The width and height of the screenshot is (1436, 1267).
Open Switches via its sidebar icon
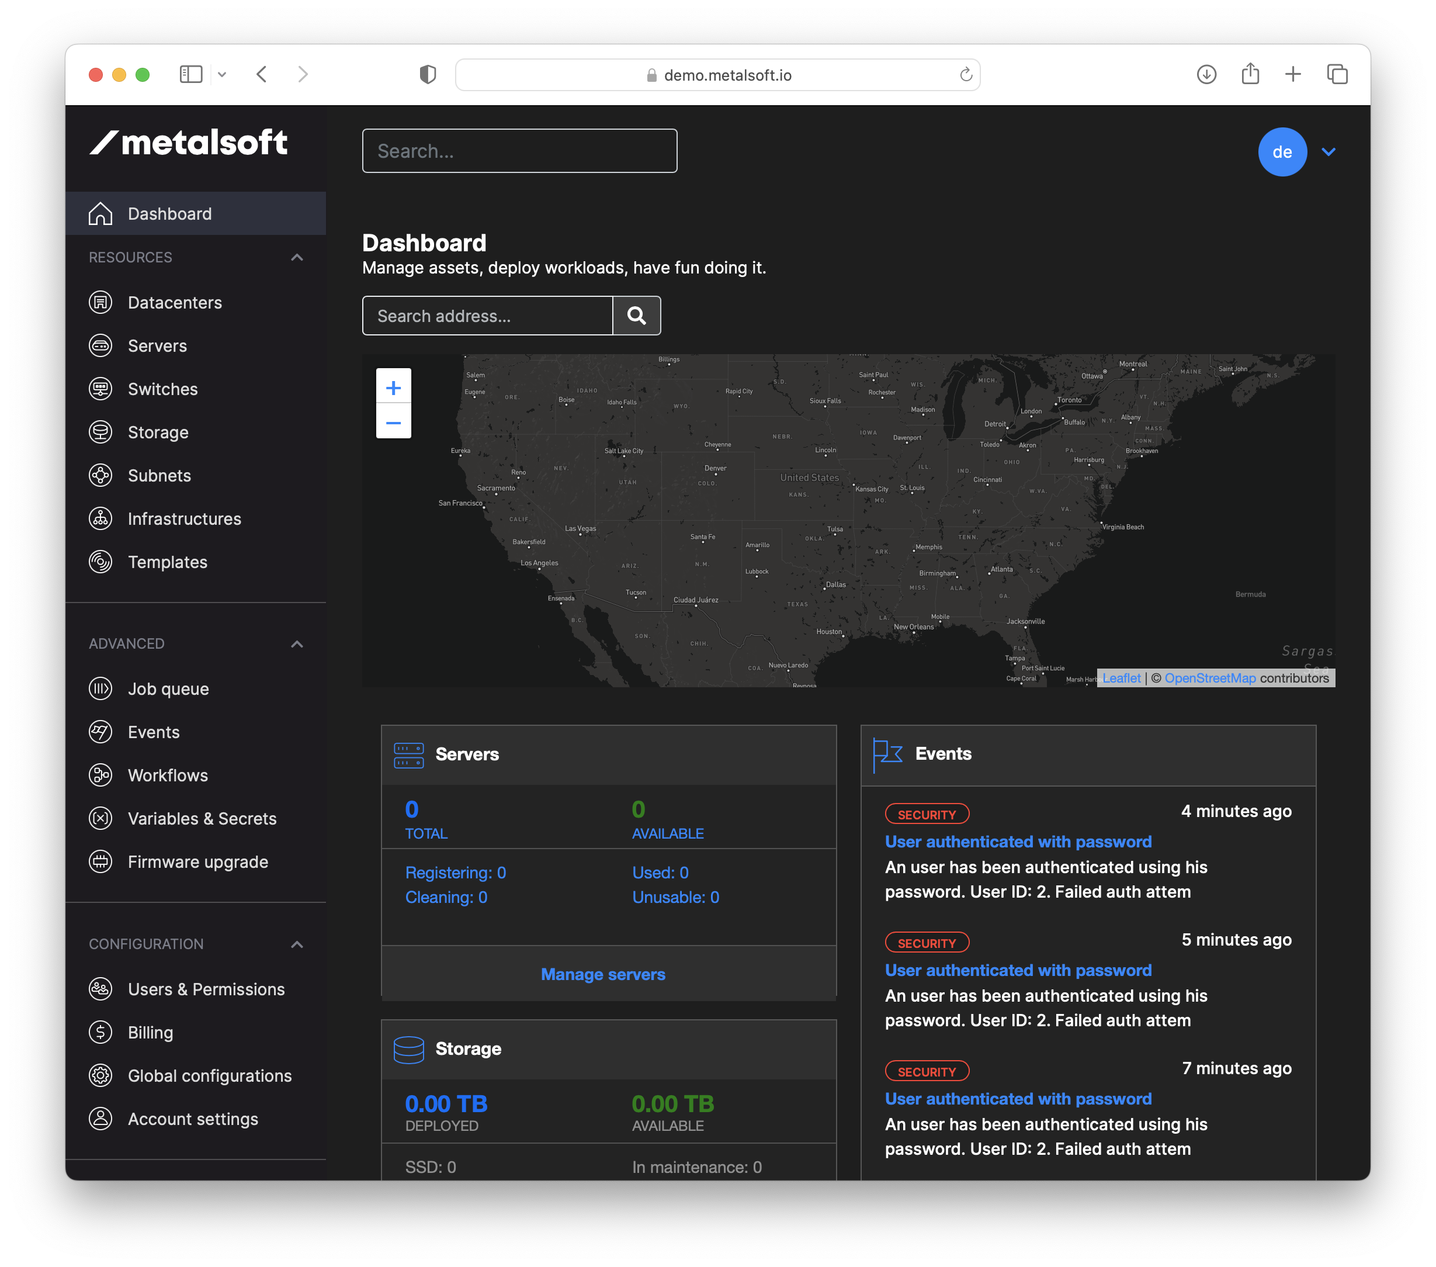coord(100,389)
